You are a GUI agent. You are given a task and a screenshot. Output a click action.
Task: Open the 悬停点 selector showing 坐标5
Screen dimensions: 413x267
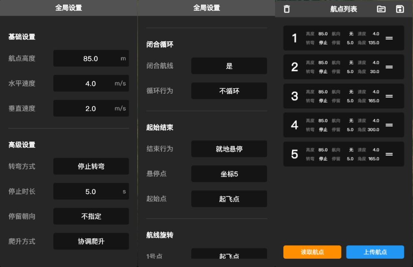[229, 174]
